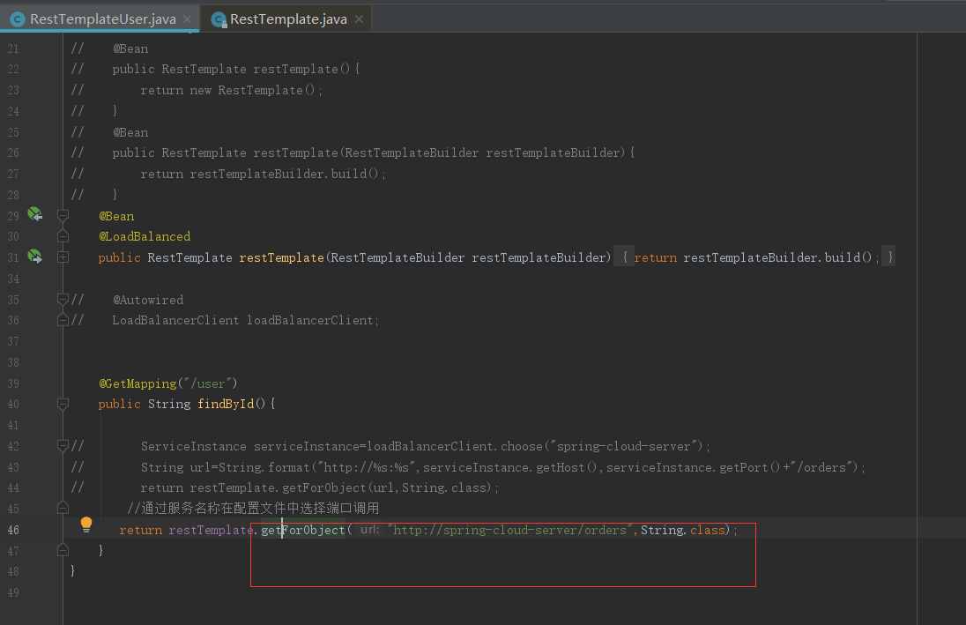Collapse the comment fold marker at line 35
The width and height of the screenshot is (966, 625).
coord(63,299)
